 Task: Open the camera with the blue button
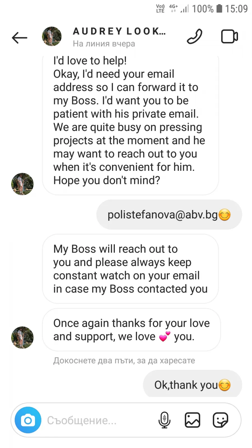pos(28,420)
